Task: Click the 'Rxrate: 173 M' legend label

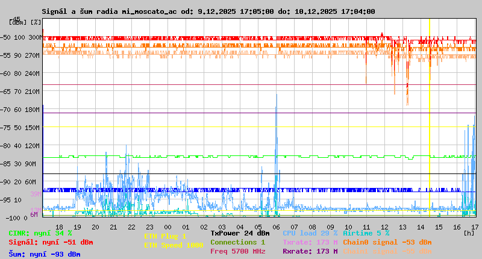Action: [x=310, y=251]
